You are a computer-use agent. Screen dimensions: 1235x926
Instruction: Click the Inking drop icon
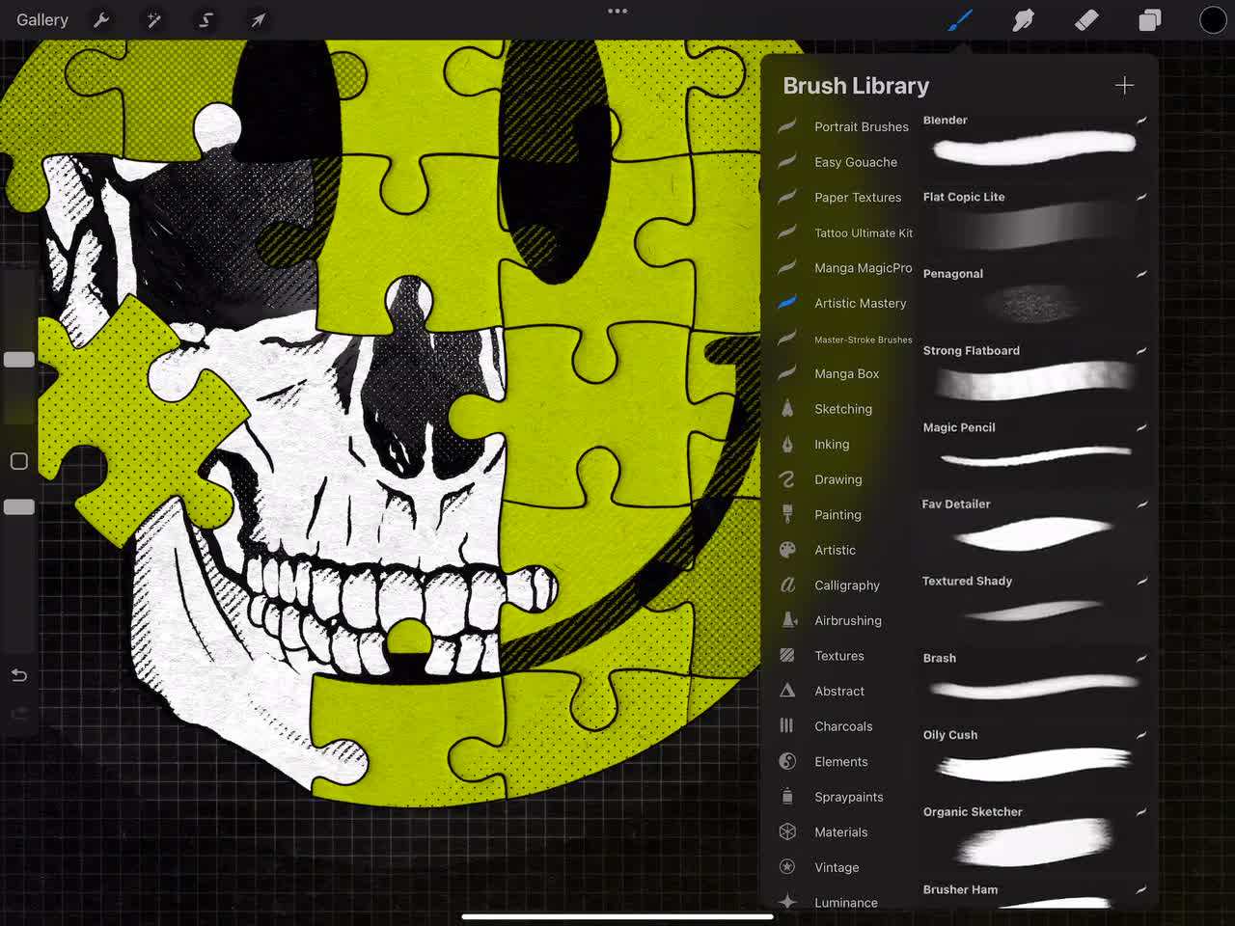(787, 444)
